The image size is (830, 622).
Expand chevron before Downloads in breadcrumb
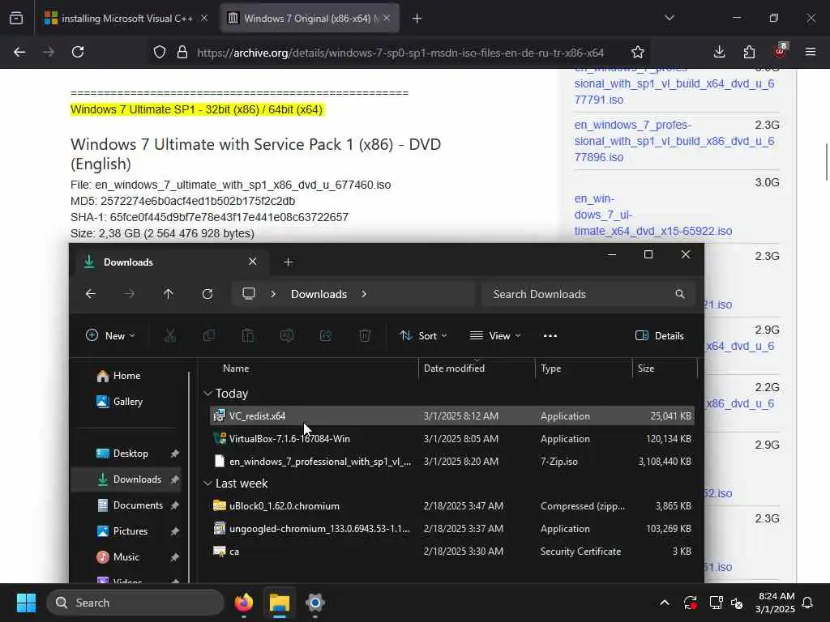[x=273, y=294]
